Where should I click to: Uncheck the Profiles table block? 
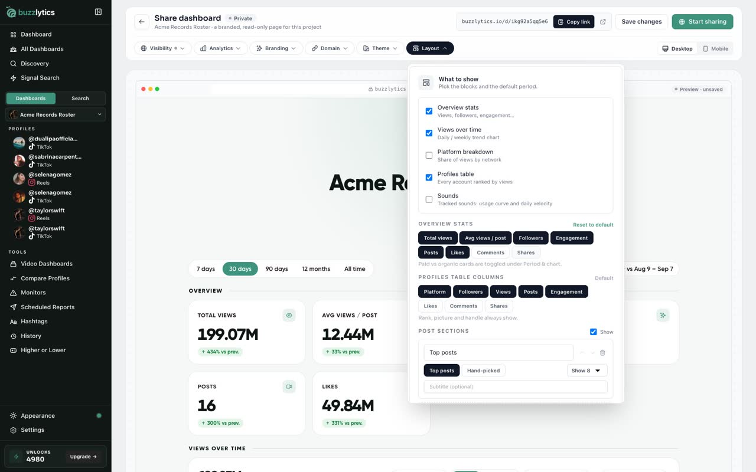pos(429,178)
